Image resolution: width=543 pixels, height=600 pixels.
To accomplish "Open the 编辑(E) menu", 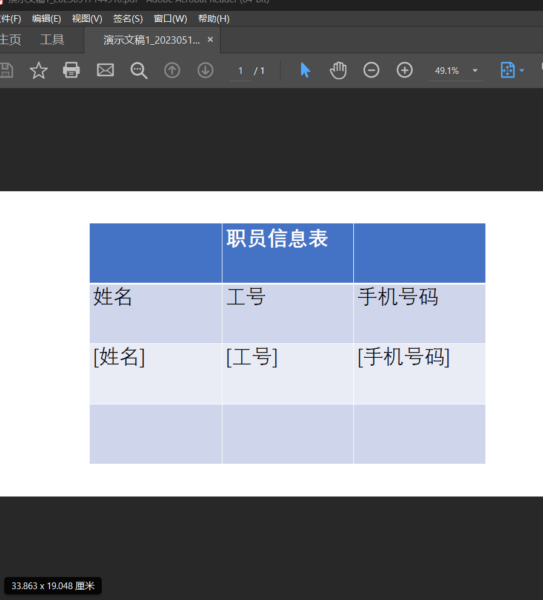I will click(x=47, y=19).
